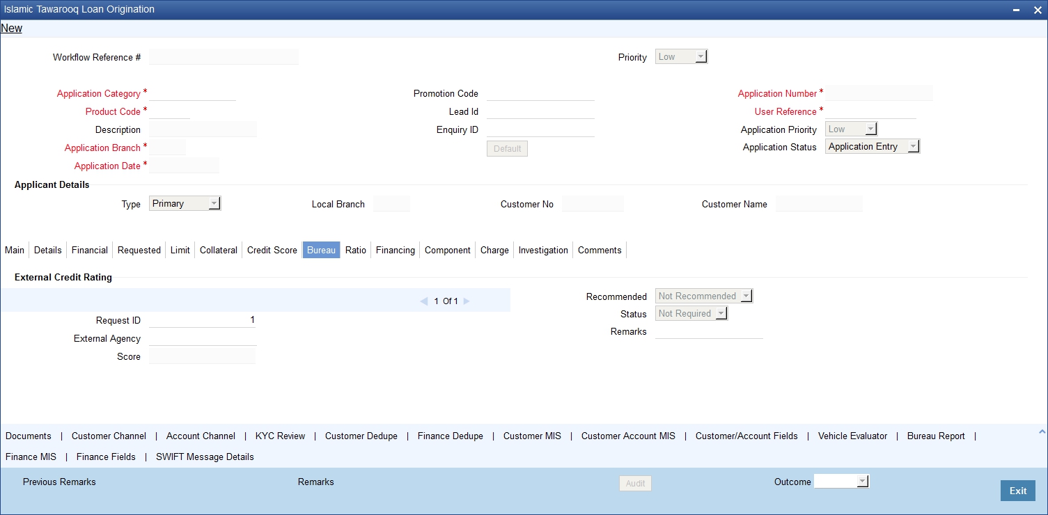Switch to the Requested tab
Viewport: 1048px width, 515px height.
pos(139,250)
